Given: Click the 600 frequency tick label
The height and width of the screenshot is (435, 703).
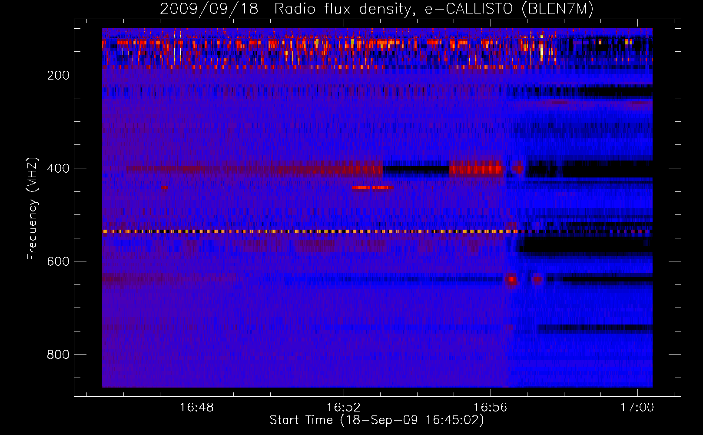Looking at the screenshot, I should 58,261.
